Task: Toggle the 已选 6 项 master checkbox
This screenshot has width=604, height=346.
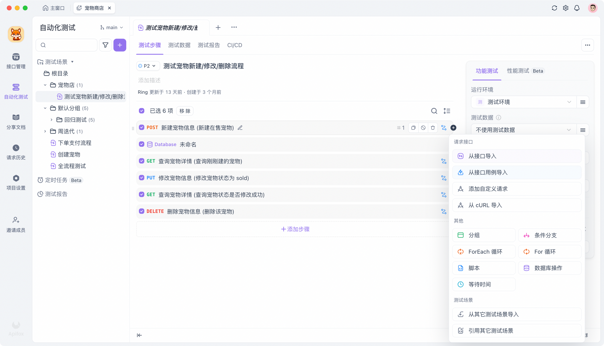Action: [x=141, y=111]
